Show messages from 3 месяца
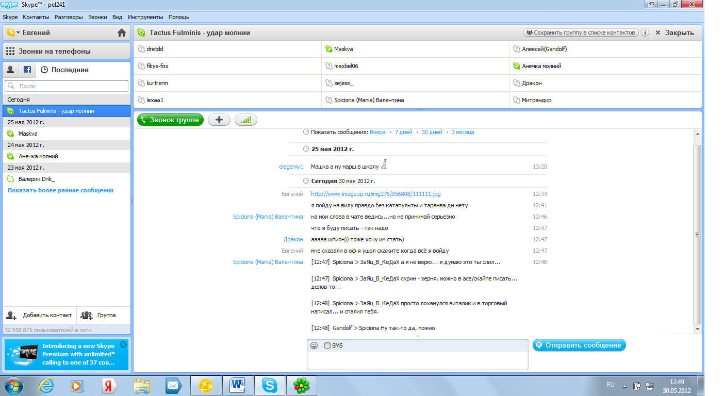Screen dimensions: 724x396 click(x=463, y=132)
